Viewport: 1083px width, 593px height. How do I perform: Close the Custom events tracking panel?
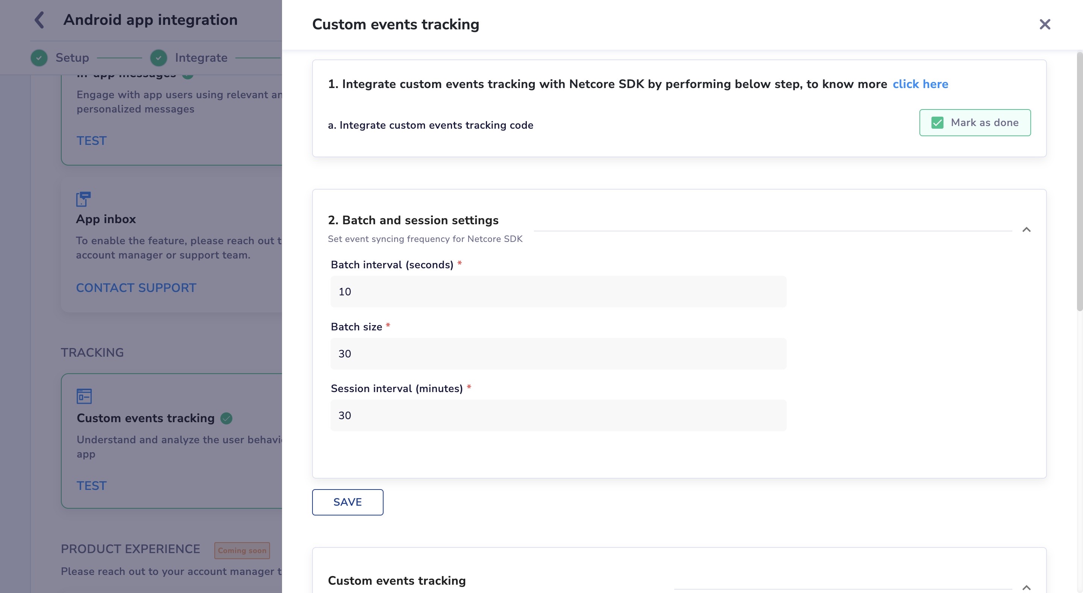pos(1044,24)
